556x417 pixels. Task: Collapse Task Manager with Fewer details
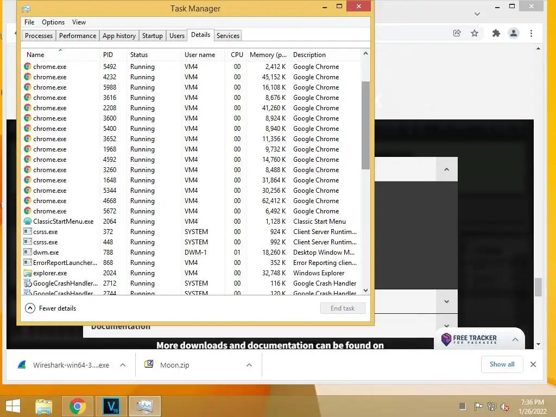pos(50,308)
